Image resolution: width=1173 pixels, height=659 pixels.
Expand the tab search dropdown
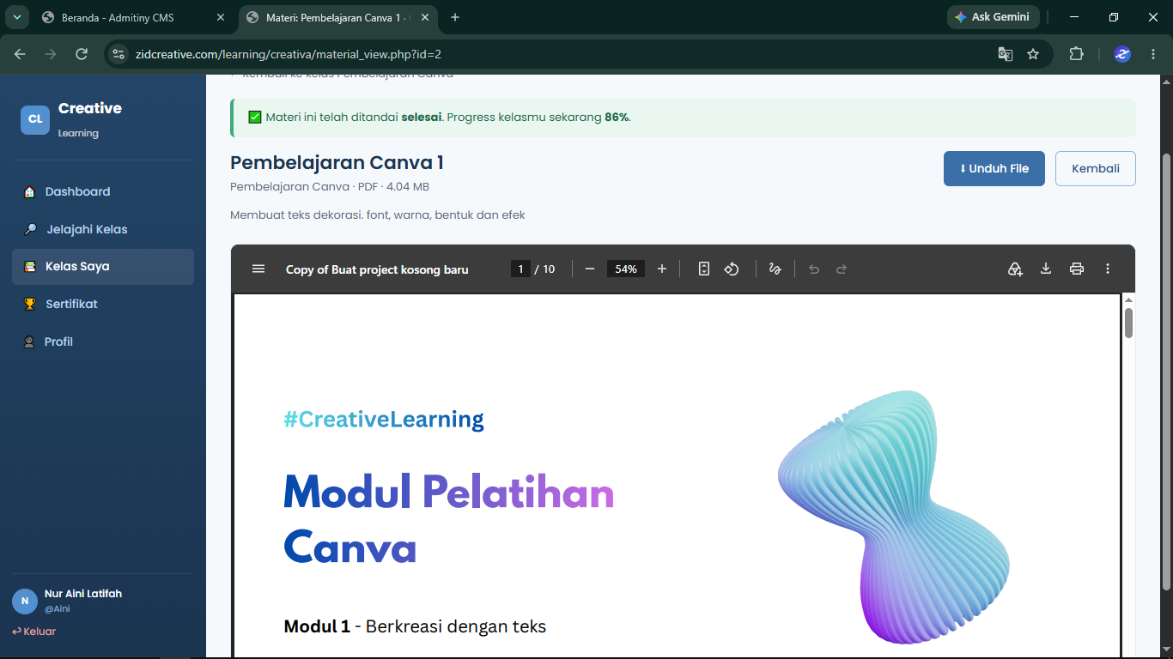tap(17, 17)
